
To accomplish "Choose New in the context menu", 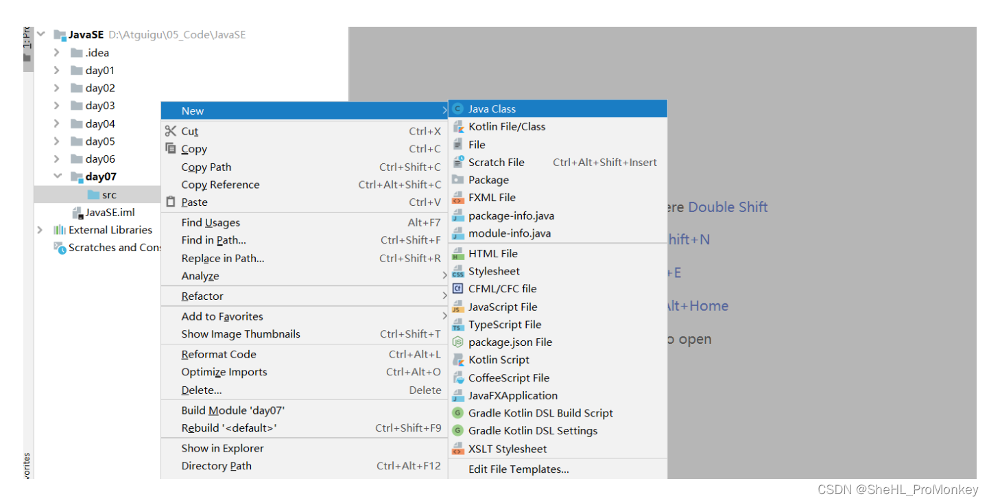I will (305, 110).
